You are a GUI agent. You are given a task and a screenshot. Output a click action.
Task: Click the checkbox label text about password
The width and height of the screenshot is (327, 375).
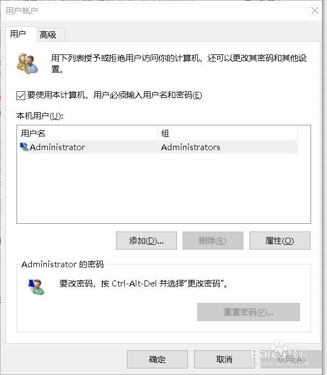click(x=114, y=95)
